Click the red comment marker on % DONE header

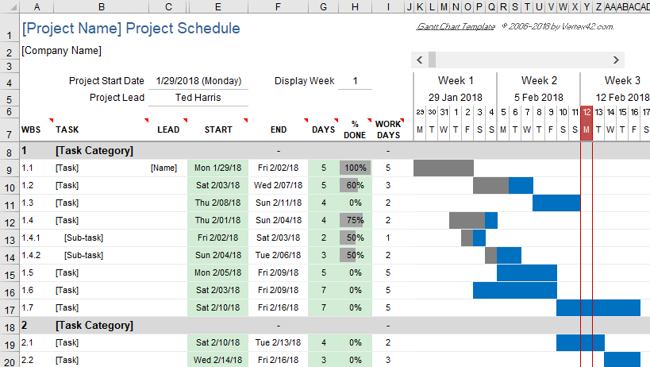click(369, 120)
